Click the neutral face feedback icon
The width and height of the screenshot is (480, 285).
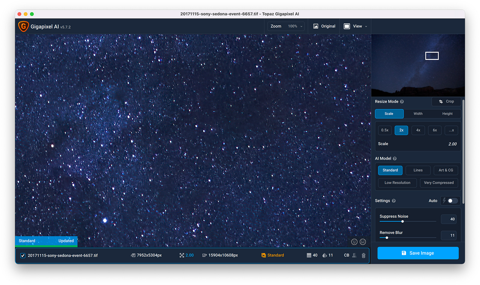click(x=363, y=241)
